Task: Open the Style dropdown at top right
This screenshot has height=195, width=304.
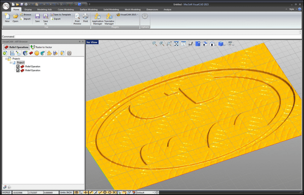Action: point(292,9)
